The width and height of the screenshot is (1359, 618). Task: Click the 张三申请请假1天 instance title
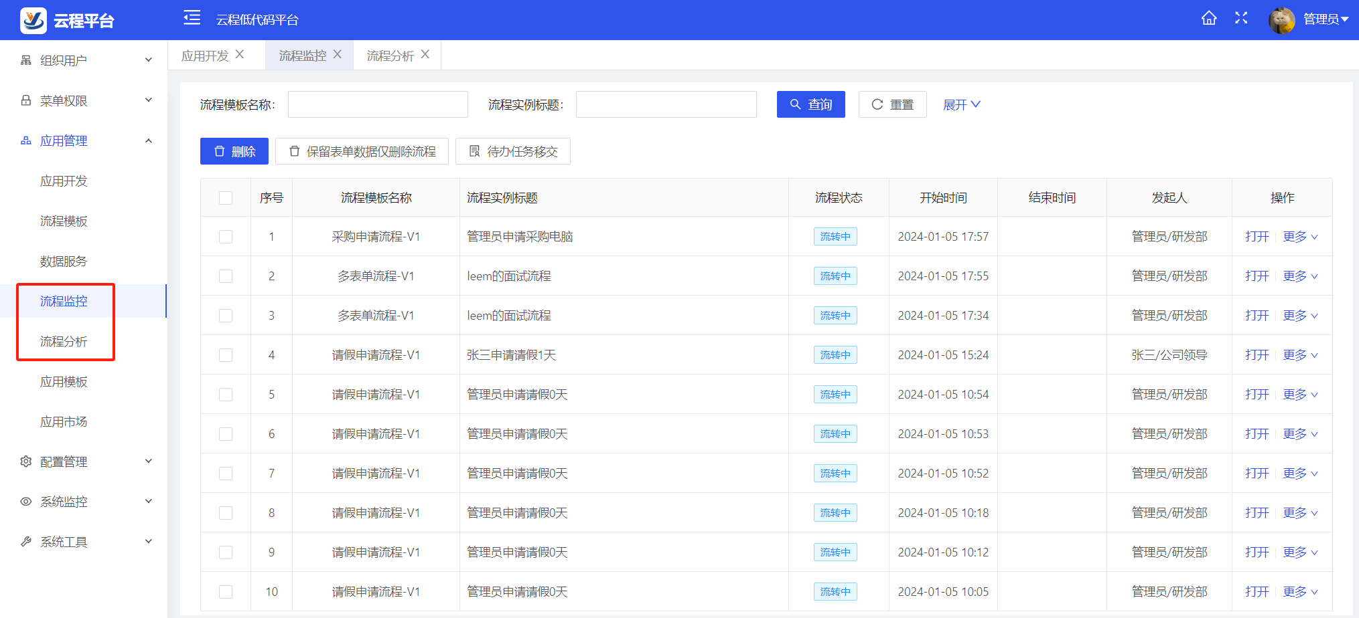tap(511, 355)
